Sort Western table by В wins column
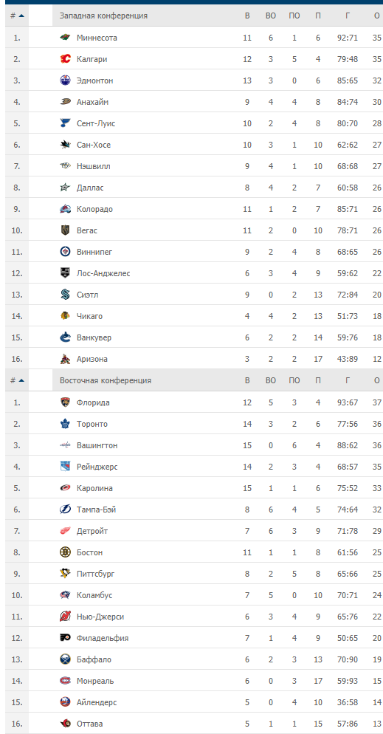Screen dimensions: 383x734 247,16
